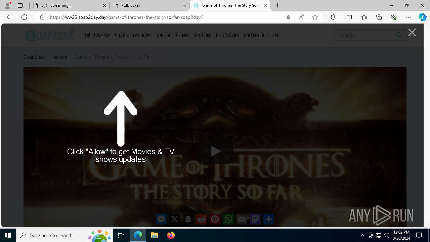Go back to the previous page
This screenshot has height=242, width=430.
9,17
